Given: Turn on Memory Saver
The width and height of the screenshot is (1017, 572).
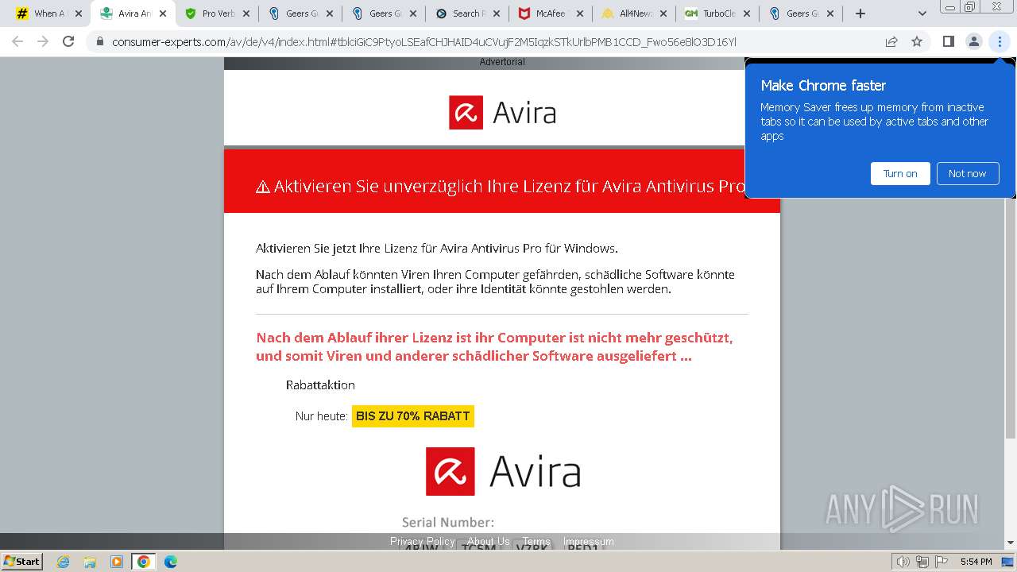Looking at the screenshot, I should click(900, 173).
